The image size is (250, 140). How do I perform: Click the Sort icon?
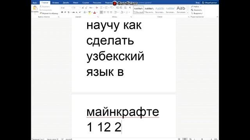[x=126, y=8]
